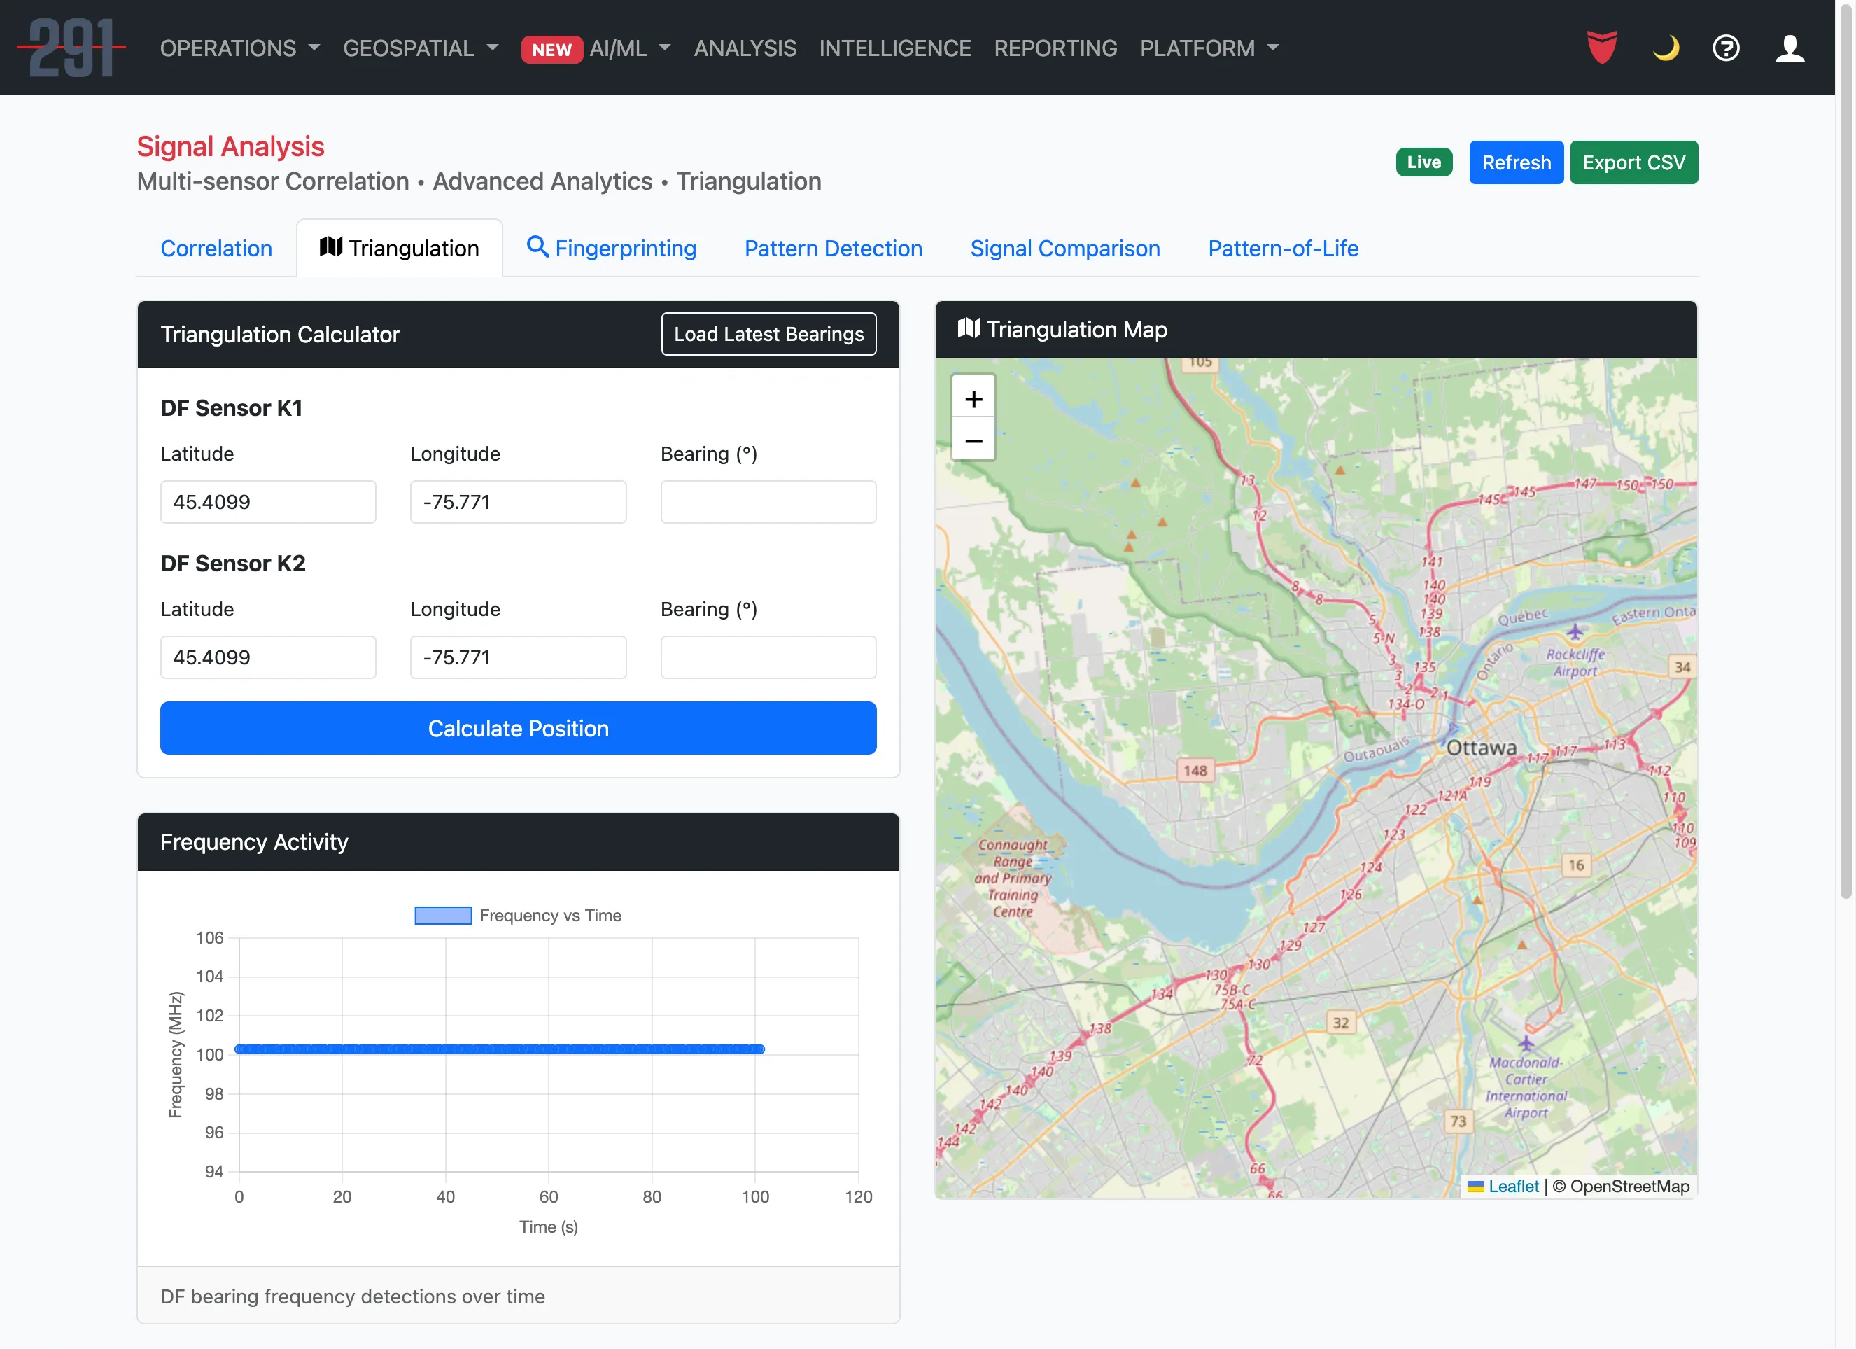This screenshot has width=1856, height=1349.
Task: Expand the GEOSPATIAL dropdown menu
Action: click(x=421, y=48)
